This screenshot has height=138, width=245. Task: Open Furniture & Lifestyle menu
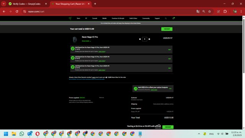pyautogui.click(x=118, y=18)
